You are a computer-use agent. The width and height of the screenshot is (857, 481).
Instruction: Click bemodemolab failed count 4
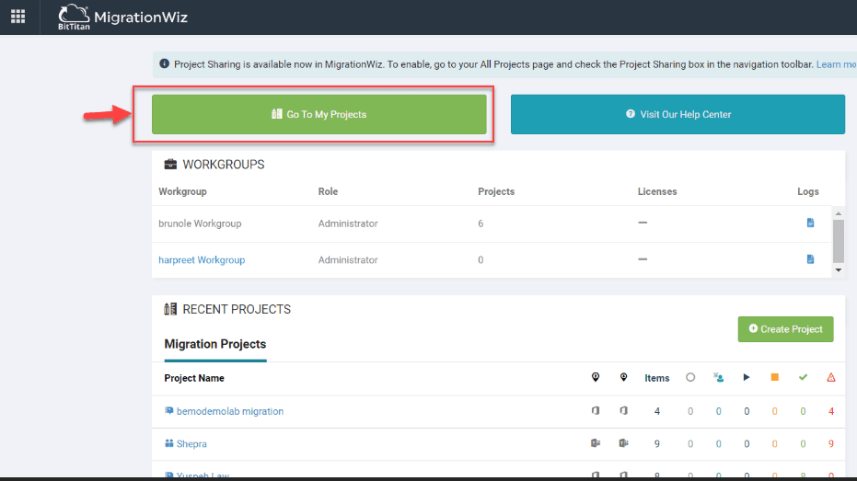[x=830, y=411]
